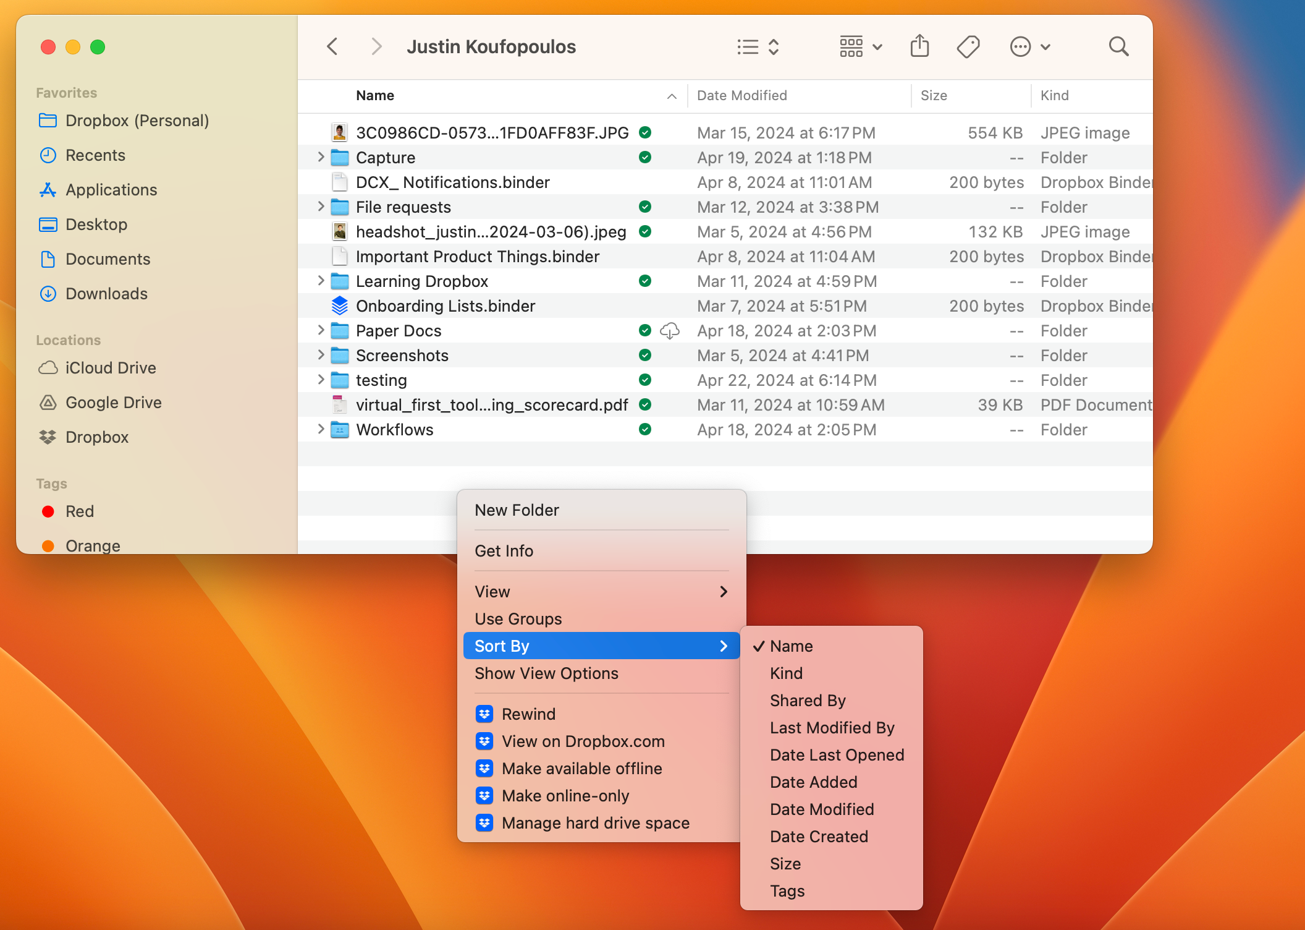This screenshot has width=1305, height=930.
Task: Open Dropbox (Personal) in sidebar
Action: [x=124, y=121]
